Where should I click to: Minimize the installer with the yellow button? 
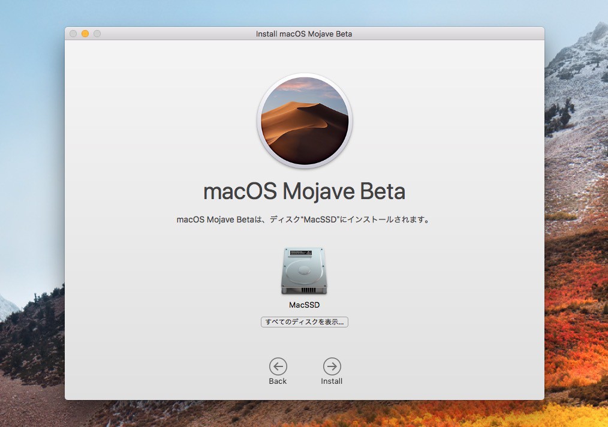click(85, 34)
